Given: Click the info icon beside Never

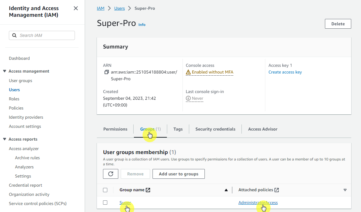Looking at the screenshot, I should 188,98.
